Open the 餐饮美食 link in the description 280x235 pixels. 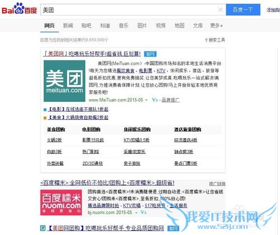(x=125, y=70)
